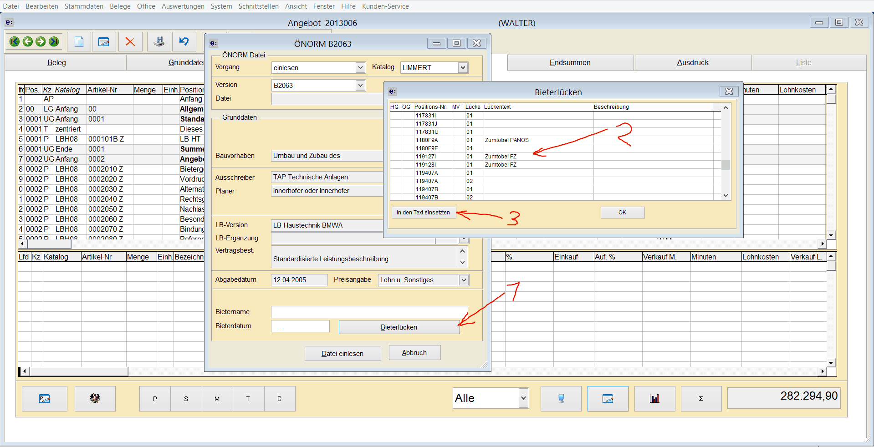Open the Belege menu
This screenshot has width=874, height=447.
click(120, 6)
